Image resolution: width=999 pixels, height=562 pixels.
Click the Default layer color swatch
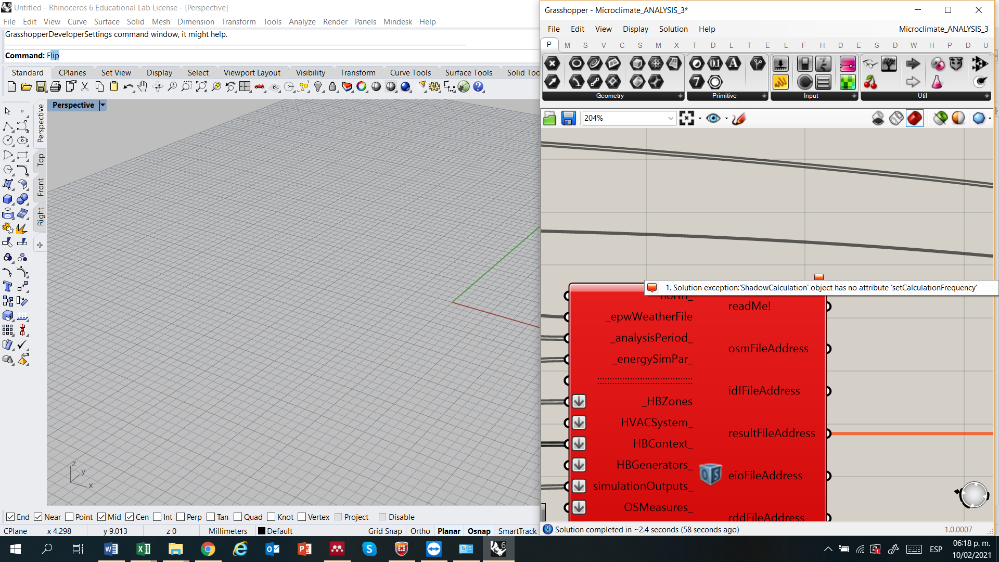pyautogui.click(x=262, y=531)
